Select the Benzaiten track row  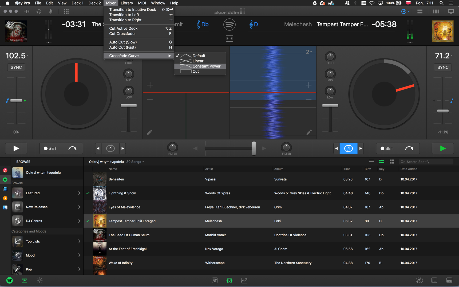coord(271,179)
